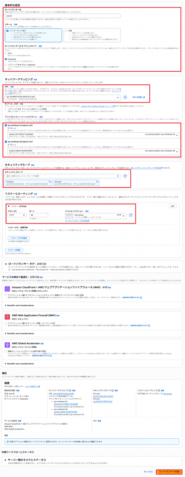Click the AWS Web Application Firewall icon
Image resolution: width=185 pixels, height=477 pixels.
[8, 317]
